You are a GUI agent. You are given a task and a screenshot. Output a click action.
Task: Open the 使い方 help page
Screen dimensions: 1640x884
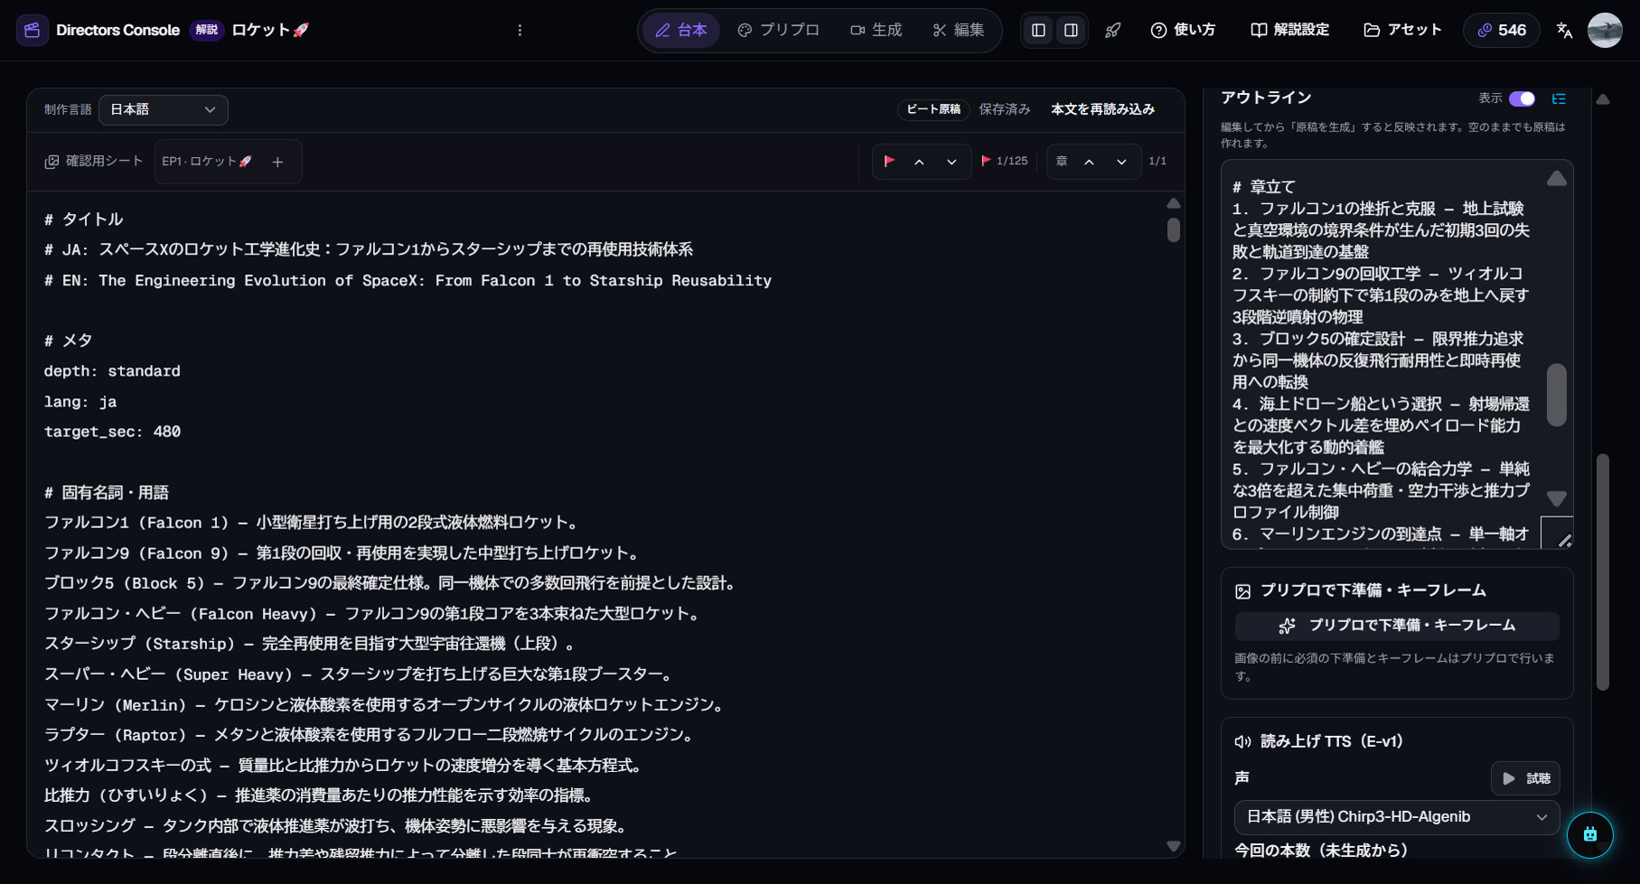(x=1183, y=30)
